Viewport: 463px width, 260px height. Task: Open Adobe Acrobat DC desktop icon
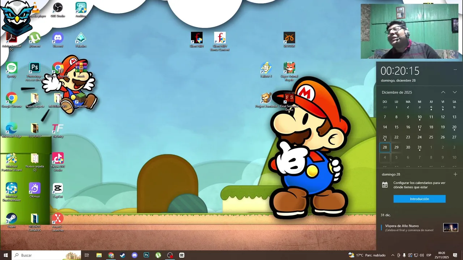click(12, 42)
